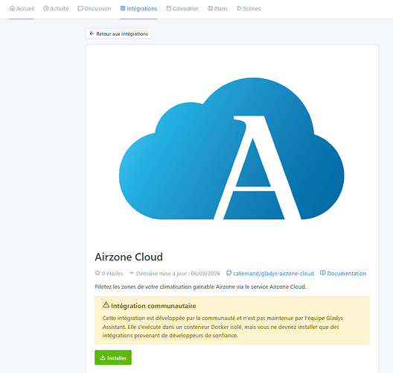Viewport: 393px width, 373px height.
Task: Open callemand/gladys-airzone-cloud GitHub link
Action: click(270, 274)
